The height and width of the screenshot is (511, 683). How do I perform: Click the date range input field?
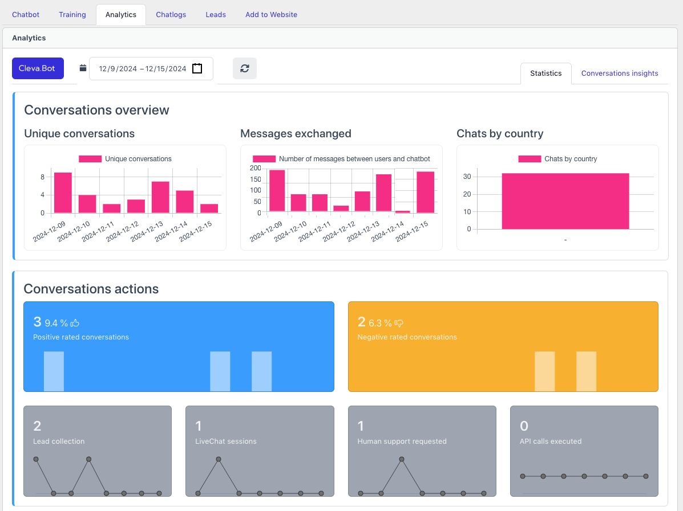pos(143,68)
